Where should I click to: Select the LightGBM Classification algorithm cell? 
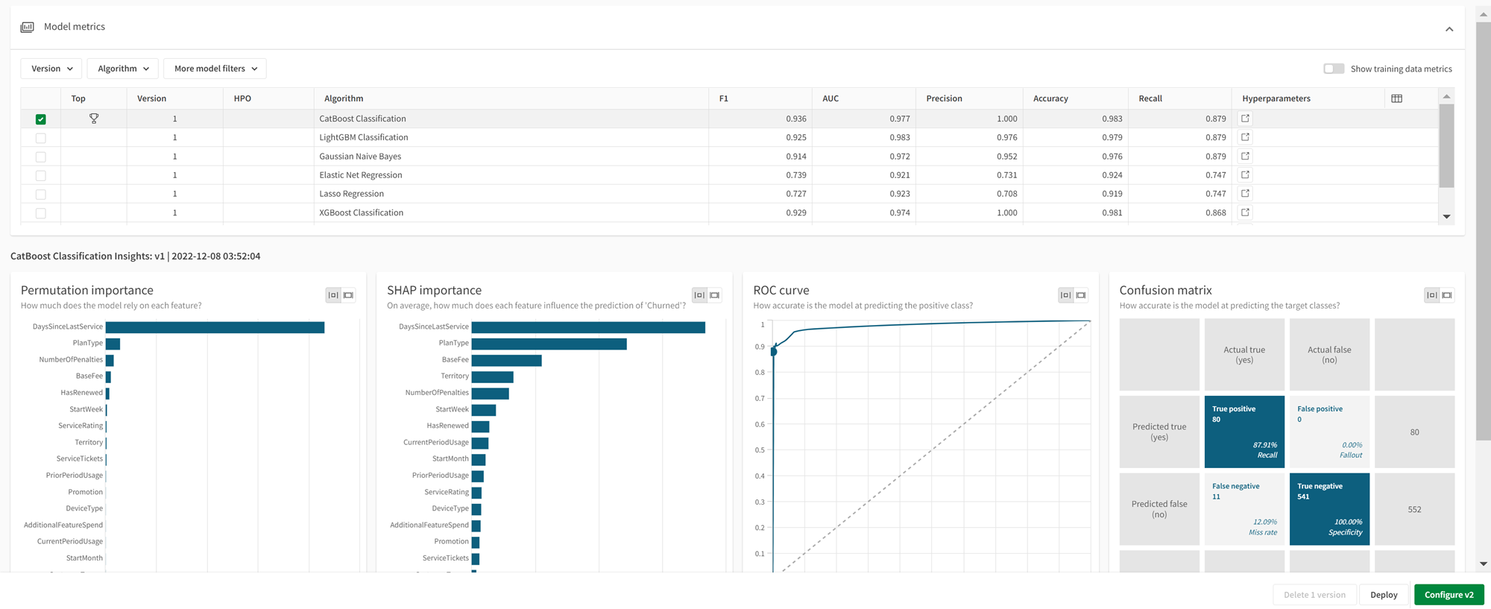pos(511,137)
